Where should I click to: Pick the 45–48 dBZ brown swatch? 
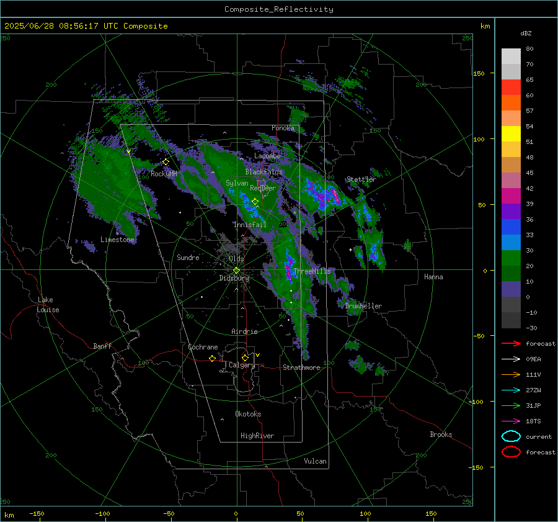tap(511, 165)
